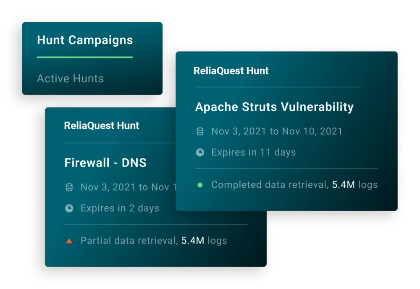The height and width of the screenshot is (289, 420).
Task: Click the database icon in Firewall - DNS card
Action: point(69,187)
